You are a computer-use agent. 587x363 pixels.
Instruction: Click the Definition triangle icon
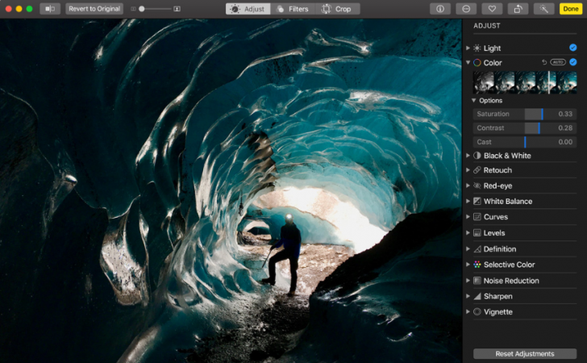click(x=477, y=249)
